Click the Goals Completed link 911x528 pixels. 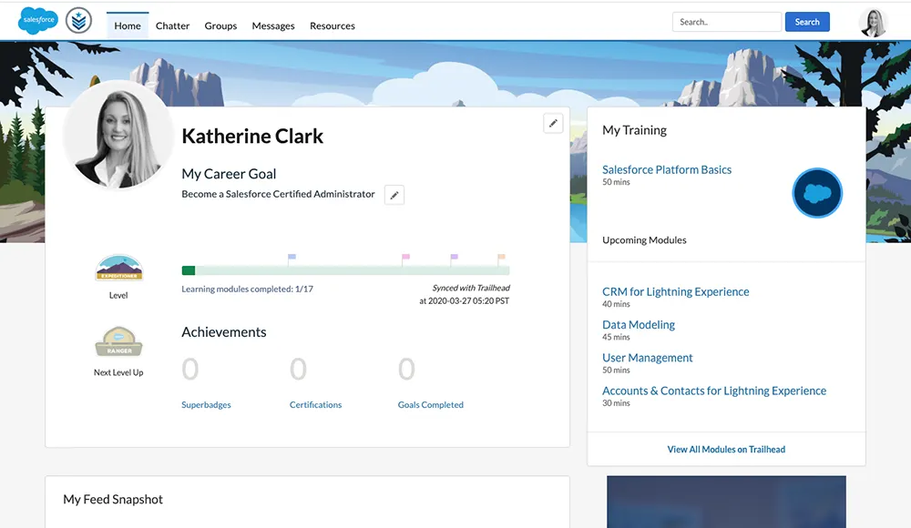click(431, 405)
